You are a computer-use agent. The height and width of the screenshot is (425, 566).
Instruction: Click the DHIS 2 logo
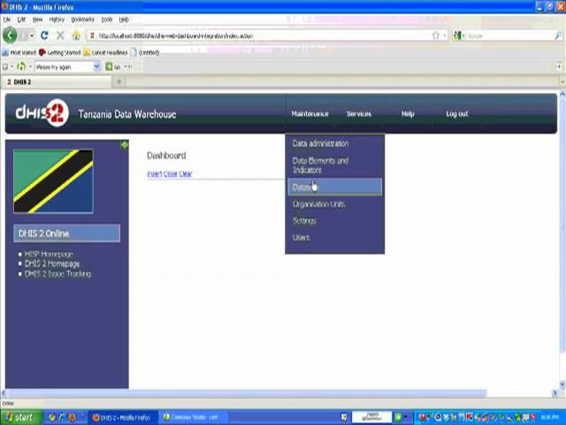click(42, 113)
